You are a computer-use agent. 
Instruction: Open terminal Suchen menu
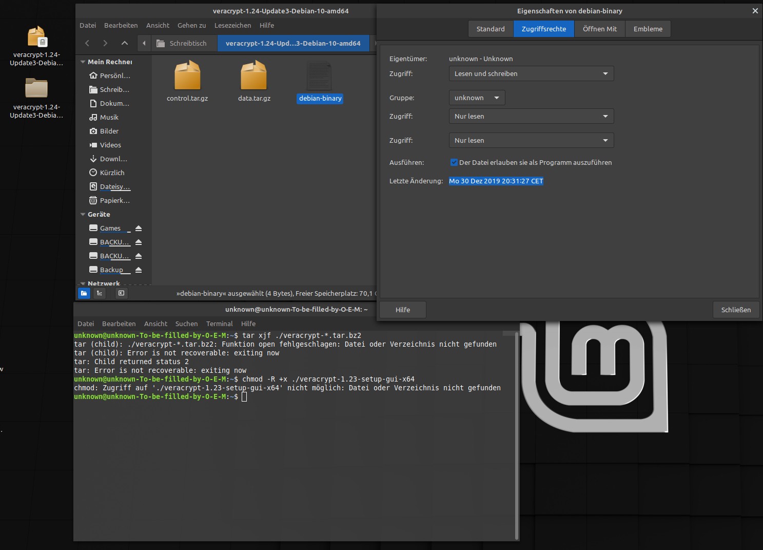pyautogui.click(x=186, y=324)
